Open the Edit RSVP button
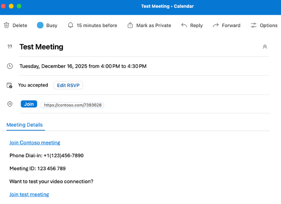This screenshot has width=281, height=204. 68,85
